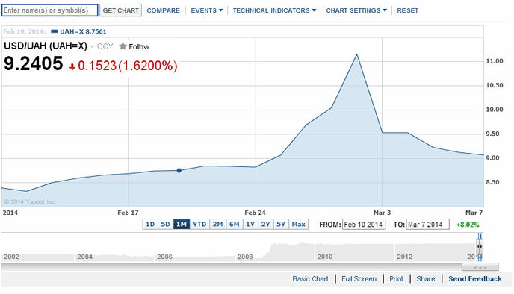Image resolution: width=514 pixels, height=294 pixels.
Task: Open the Events dropdown menu
Action: [206, 10]
